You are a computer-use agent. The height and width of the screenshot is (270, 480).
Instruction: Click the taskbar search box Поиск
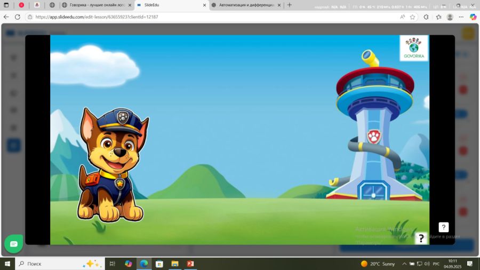click(60, 264)
